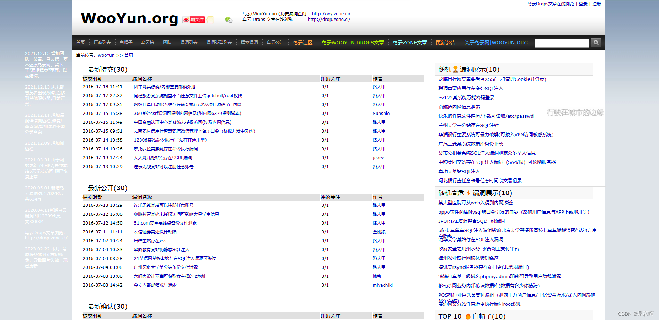Open 12306某站命令执行 report
The image size is (659, 320).
[170, 140]
